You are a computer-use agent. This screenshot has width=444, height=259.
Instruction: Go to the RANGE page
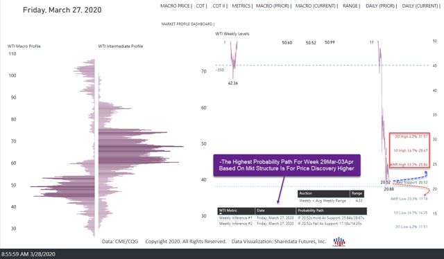pyautogui.click(x=350, y=6)
